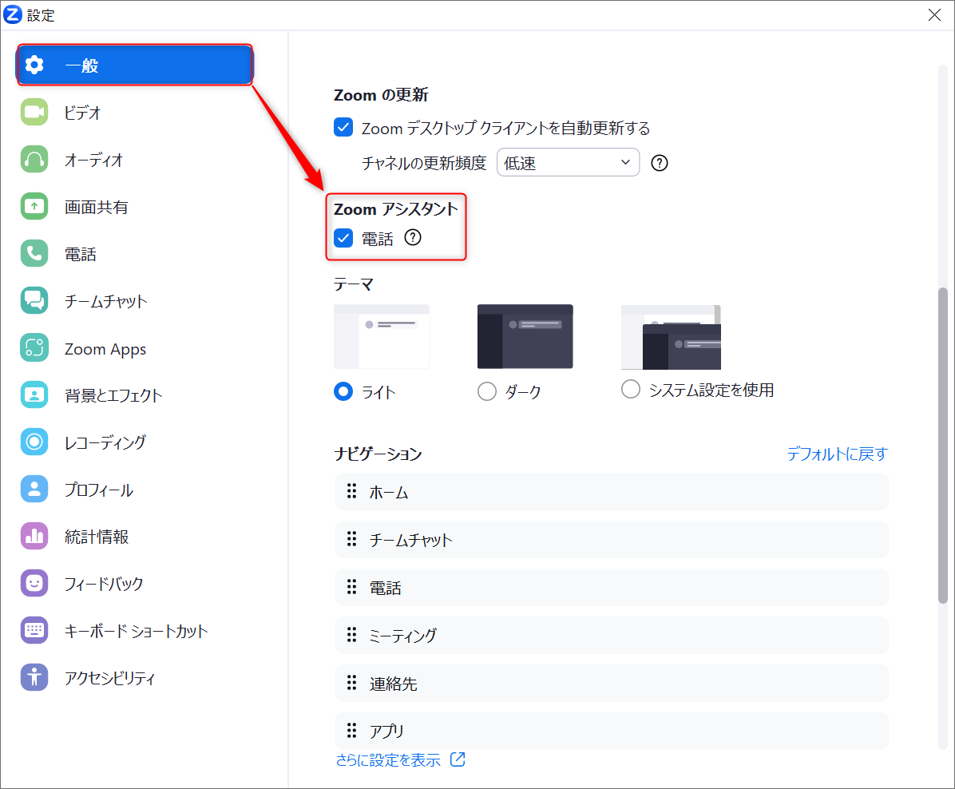Click the recording circle icon beside レコーディング
Screen dimensions: 955x789
(34, 442)
